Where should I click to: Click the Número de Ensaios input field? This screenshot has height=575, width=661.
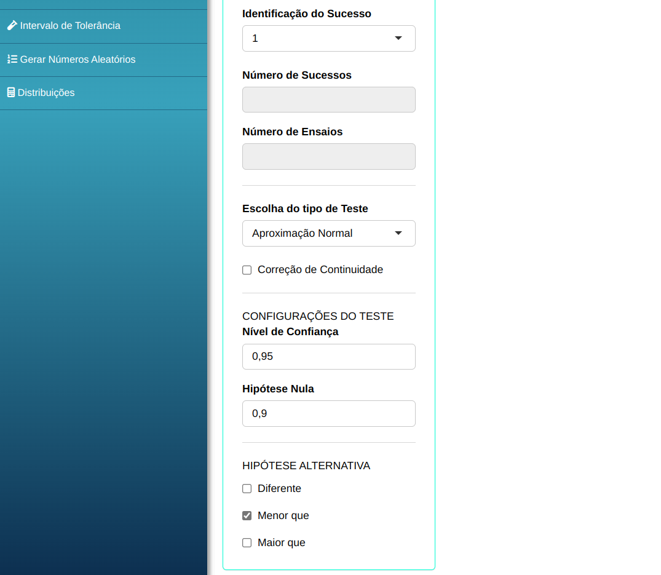pyautogui.click(x=328, y=156)
